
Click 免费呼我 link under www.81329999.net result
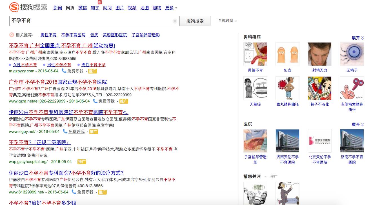tap(85, 192)
